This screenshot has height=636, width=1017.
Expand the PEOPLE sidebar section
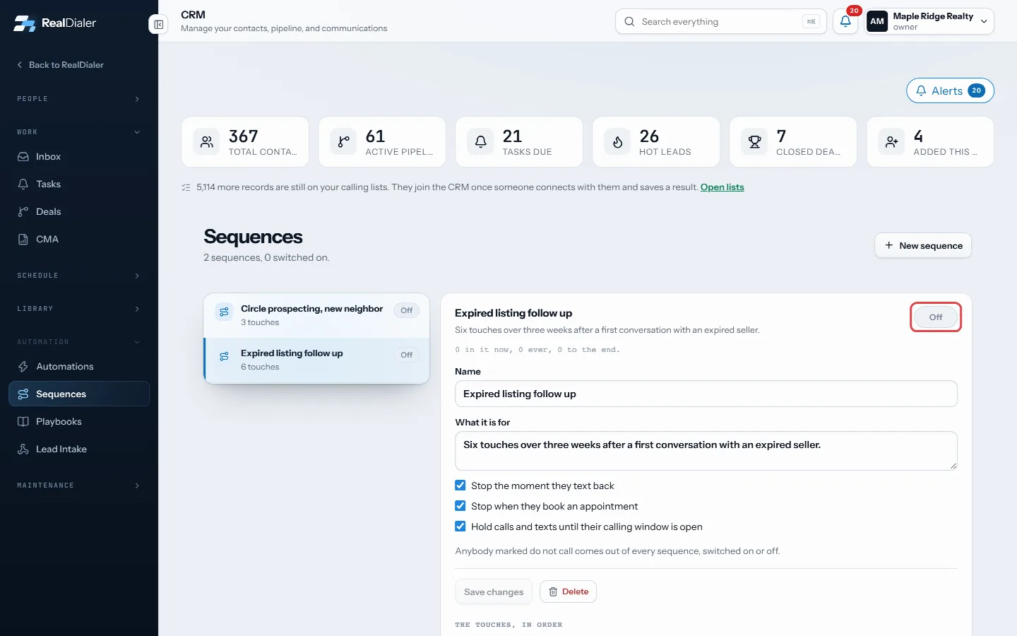(x=79, y=99)
